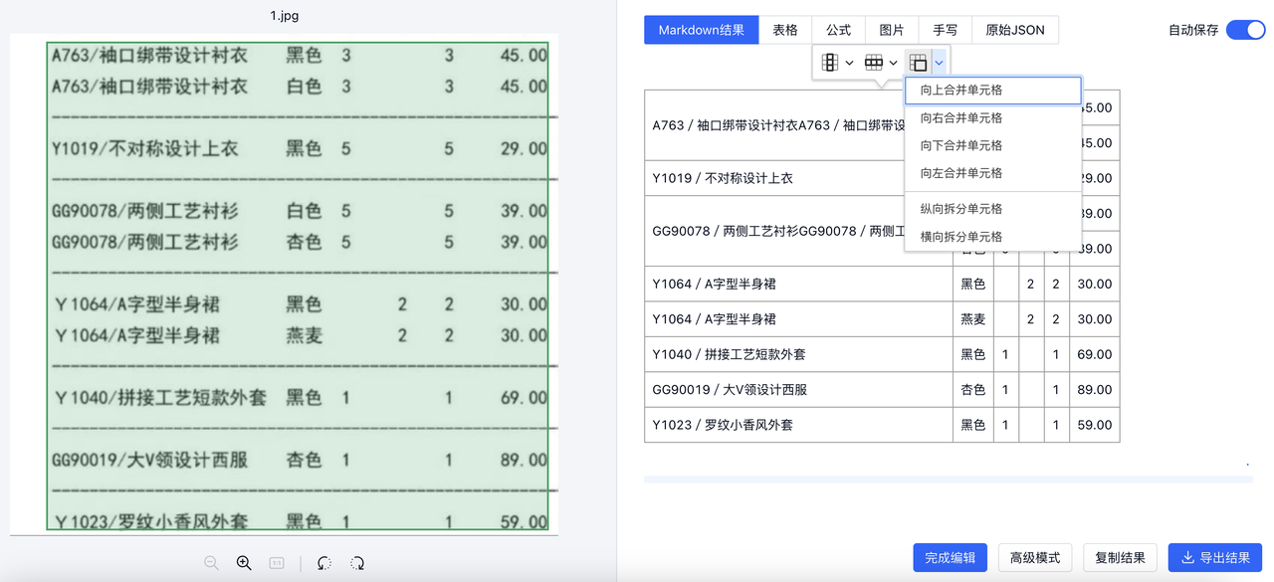Click the merge cells table icon
The width and height of the screenshot is (1274, 582).
tap(918, 63)
